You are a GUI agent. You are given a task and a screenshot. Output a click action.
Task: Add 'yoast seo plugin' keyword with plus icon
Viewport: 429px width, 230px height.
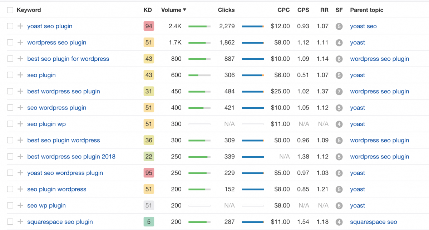click(x=20, y=26)
